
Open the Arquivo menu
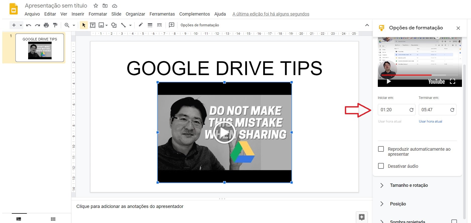32,14
